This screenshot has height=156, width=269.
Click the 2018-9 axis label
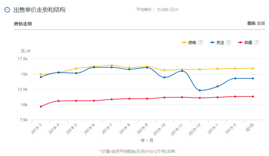pyautogui.click(x=142, y=129)
